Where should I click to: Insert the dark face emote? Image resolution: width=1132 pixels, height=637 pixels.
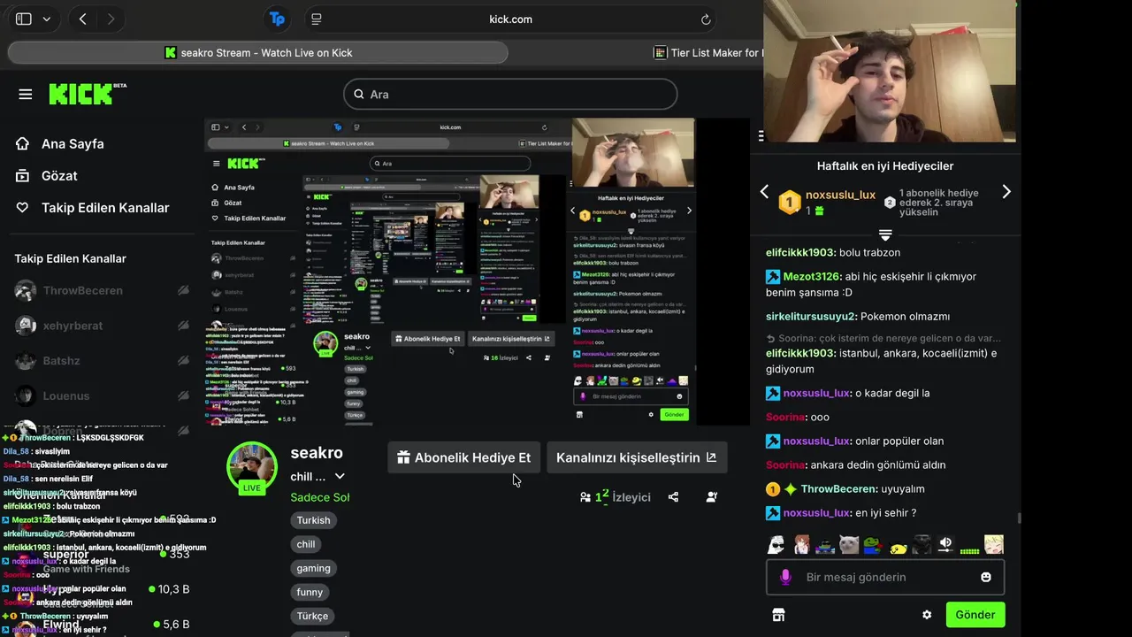pos(922,545)
